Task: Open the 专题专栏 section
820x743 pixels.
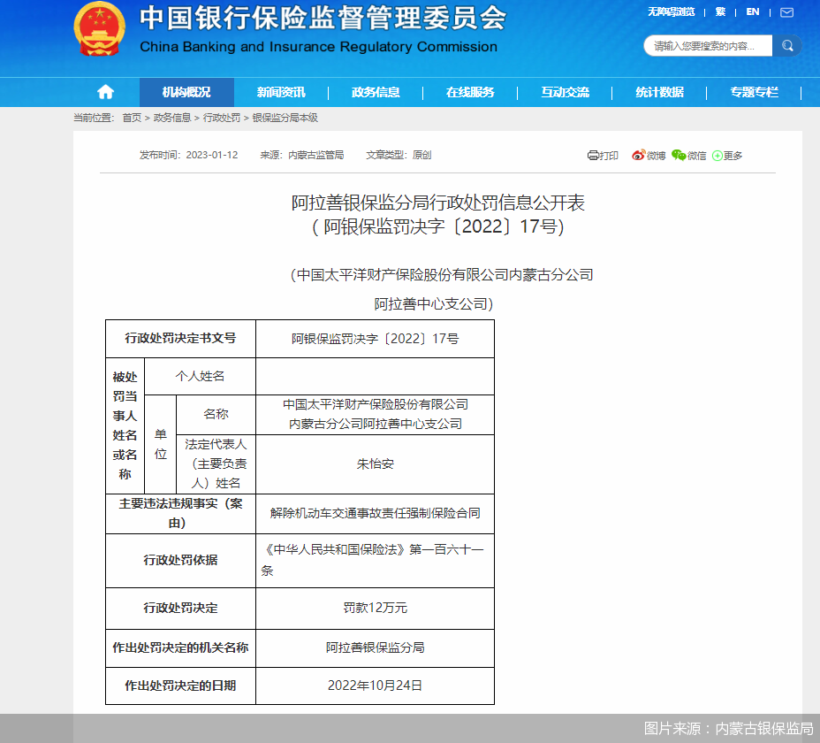Action: (753, 92)
